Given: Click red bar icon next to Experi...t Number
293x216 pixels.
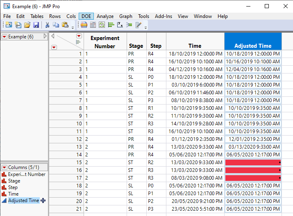Looking at the screenshot, I should point(4,174).
